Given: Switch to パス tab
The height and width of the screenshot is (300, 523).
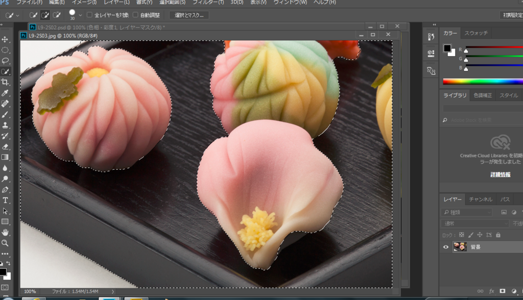Looking at the screenshot, I should coord(505,199).
